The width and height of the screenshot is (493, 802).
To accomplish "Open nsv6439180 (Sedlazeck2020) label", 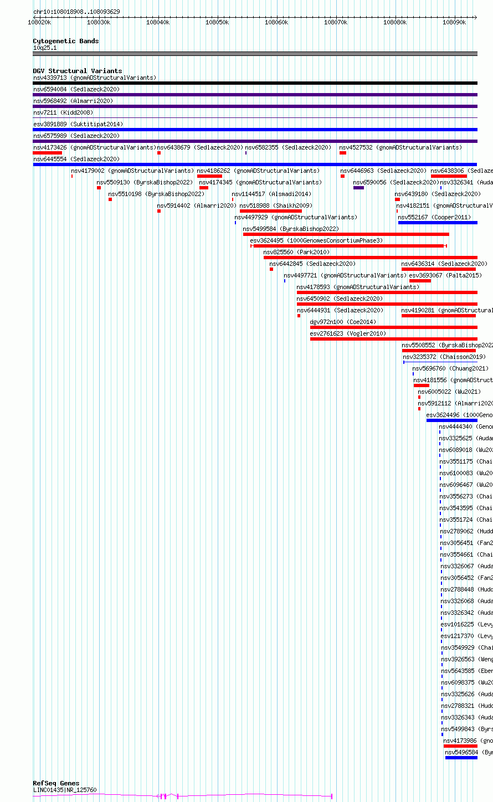I will click(x=438, y=194).
